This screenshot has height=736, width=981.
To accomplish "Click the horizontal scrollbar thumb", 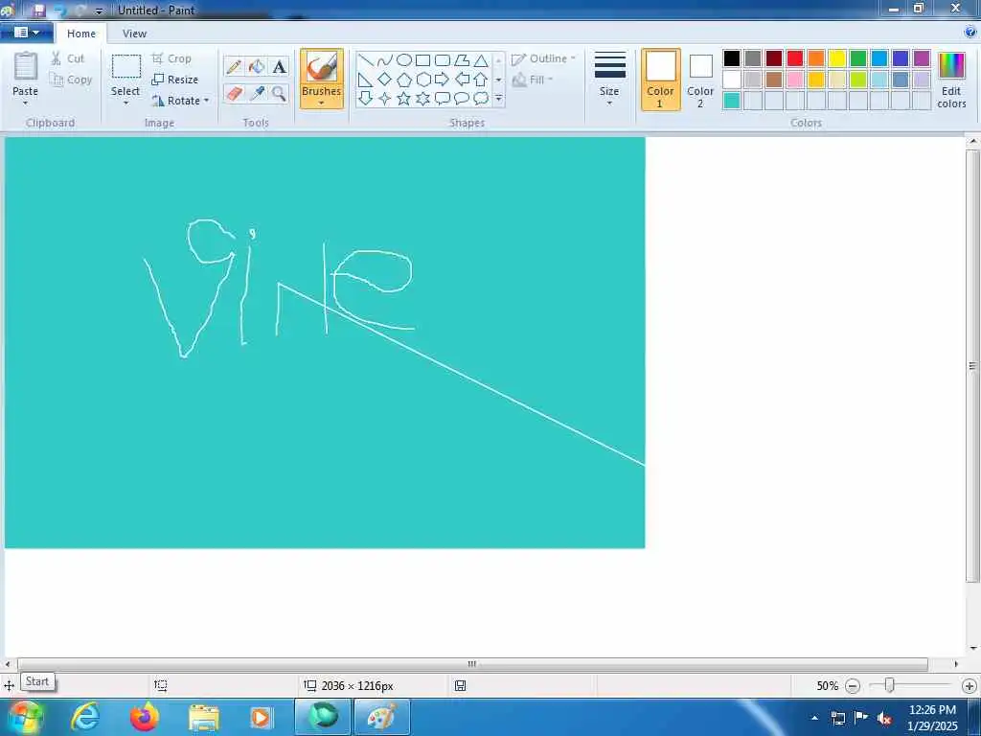I will point(472,664).
